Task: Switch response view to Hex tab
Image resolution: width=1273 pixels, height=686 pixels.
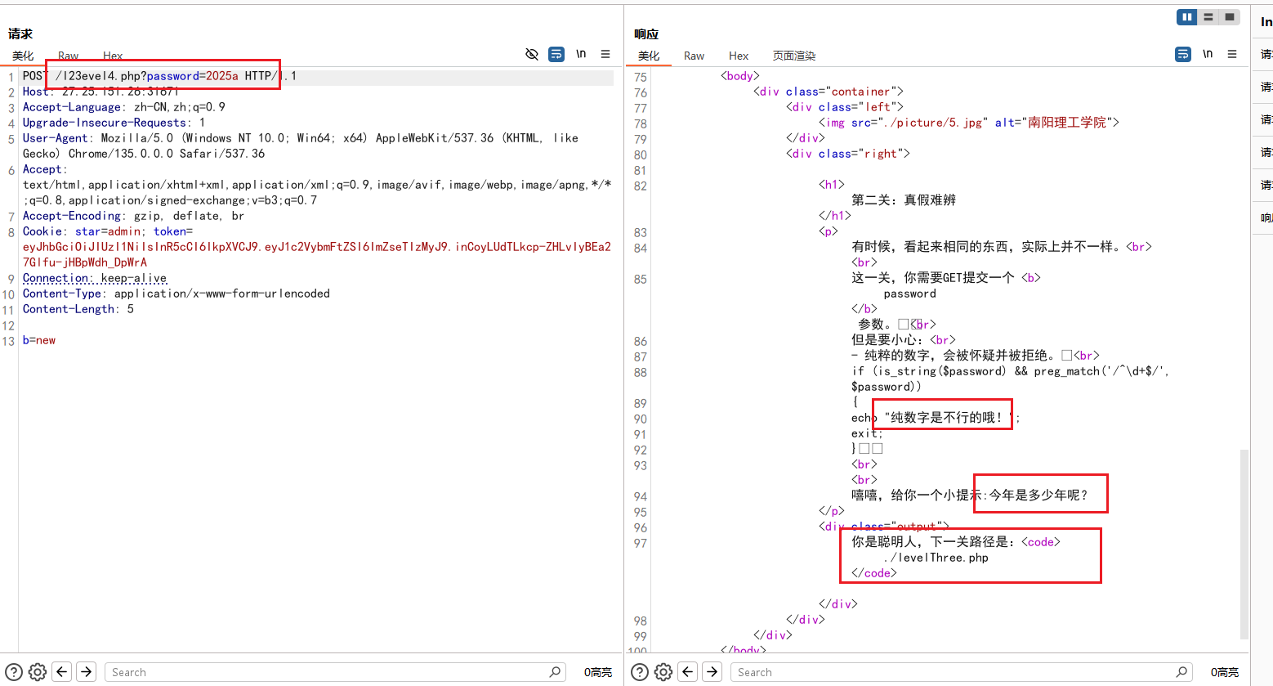Action: coord(739,56)
